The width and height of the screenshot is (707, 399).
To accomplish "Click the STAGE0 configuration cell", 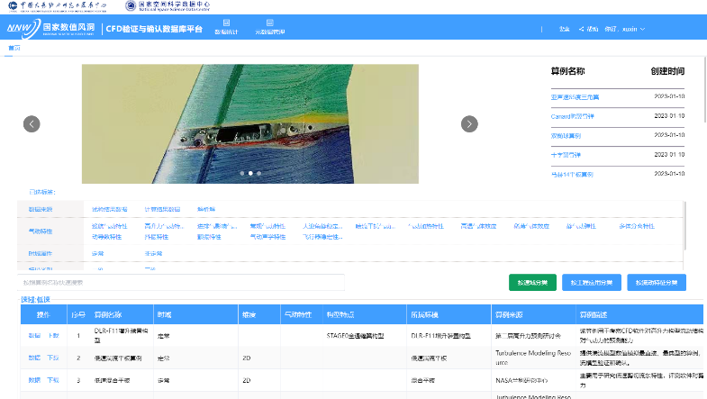I will coord(356,335).
